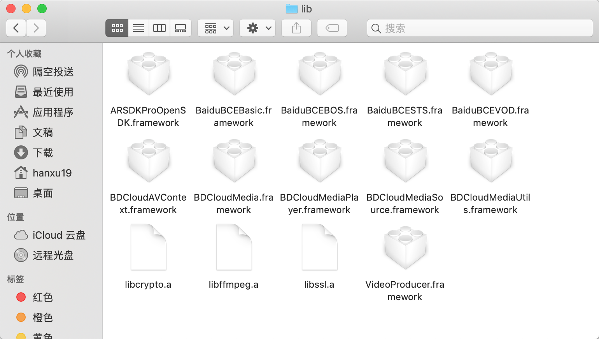Open Desktop (桌面) in sidebar
599x339 pixels.
click(51, 193)
